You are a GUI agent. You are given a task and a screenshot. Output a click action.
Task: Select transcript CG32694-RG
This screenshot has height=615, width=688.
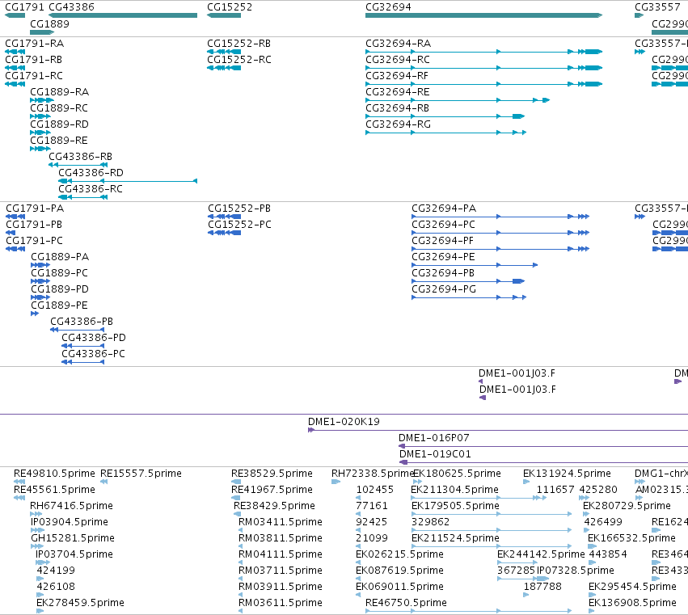click(445, 133)
